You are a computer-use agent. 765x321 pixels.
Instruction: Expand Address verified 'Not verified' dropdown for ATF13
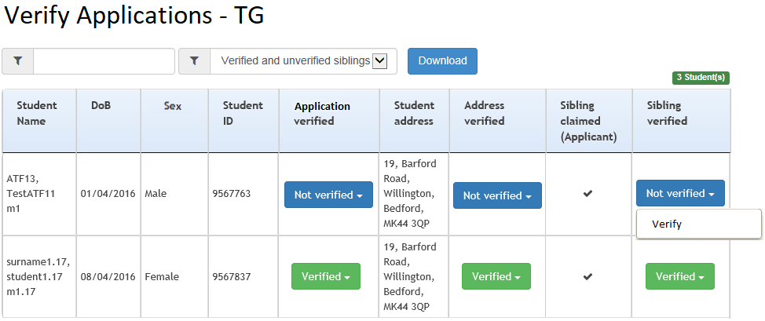pos(497,195)
